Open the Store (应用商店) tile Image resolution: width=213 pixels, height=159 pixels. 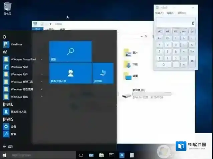click(x=103, y=73)
